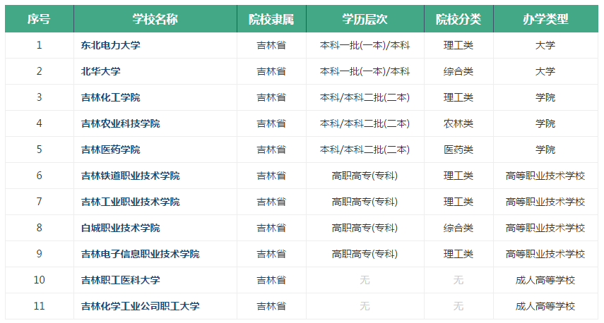
Task: Click 理工类 cell in 吉林电子信息职业技术学院 row
Action: [x=458, y=254]
